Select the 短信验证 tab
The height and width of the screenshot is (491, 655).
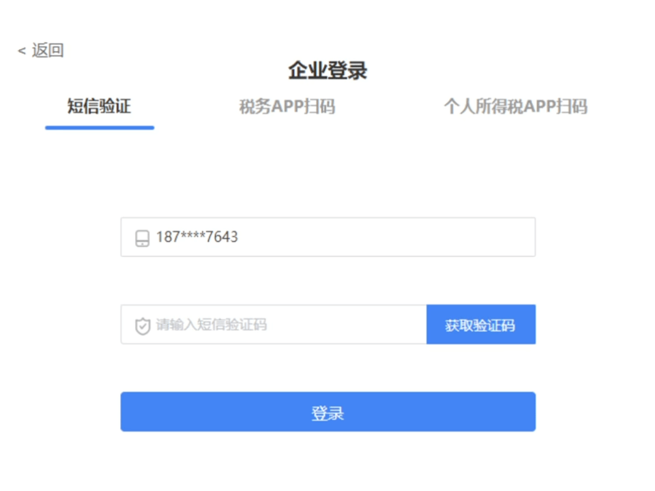[x=100, y=106]
